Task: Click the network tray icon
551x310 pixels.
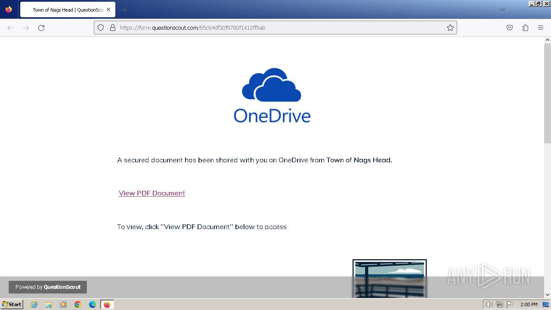Action: 500,304
